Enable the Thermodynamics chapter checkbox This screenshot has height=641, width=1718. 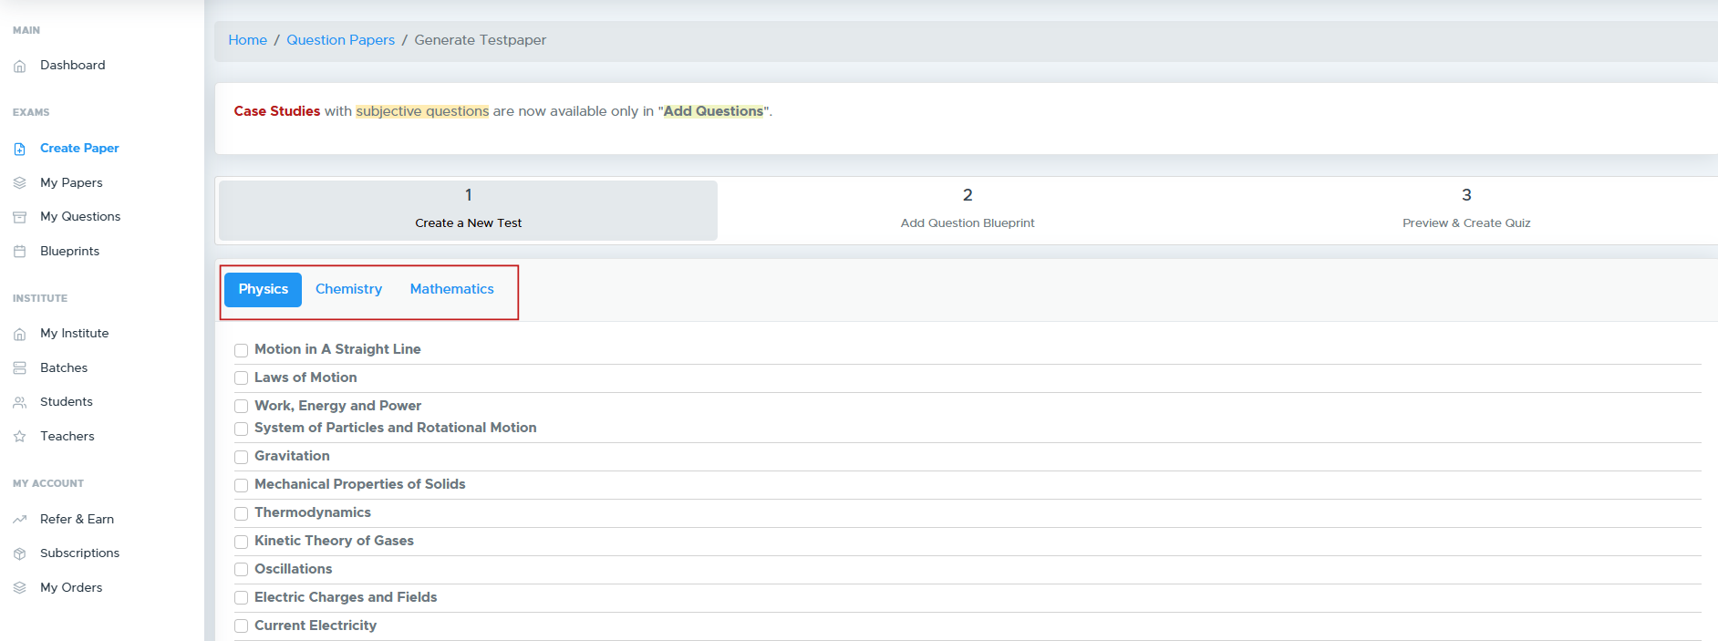242,513
